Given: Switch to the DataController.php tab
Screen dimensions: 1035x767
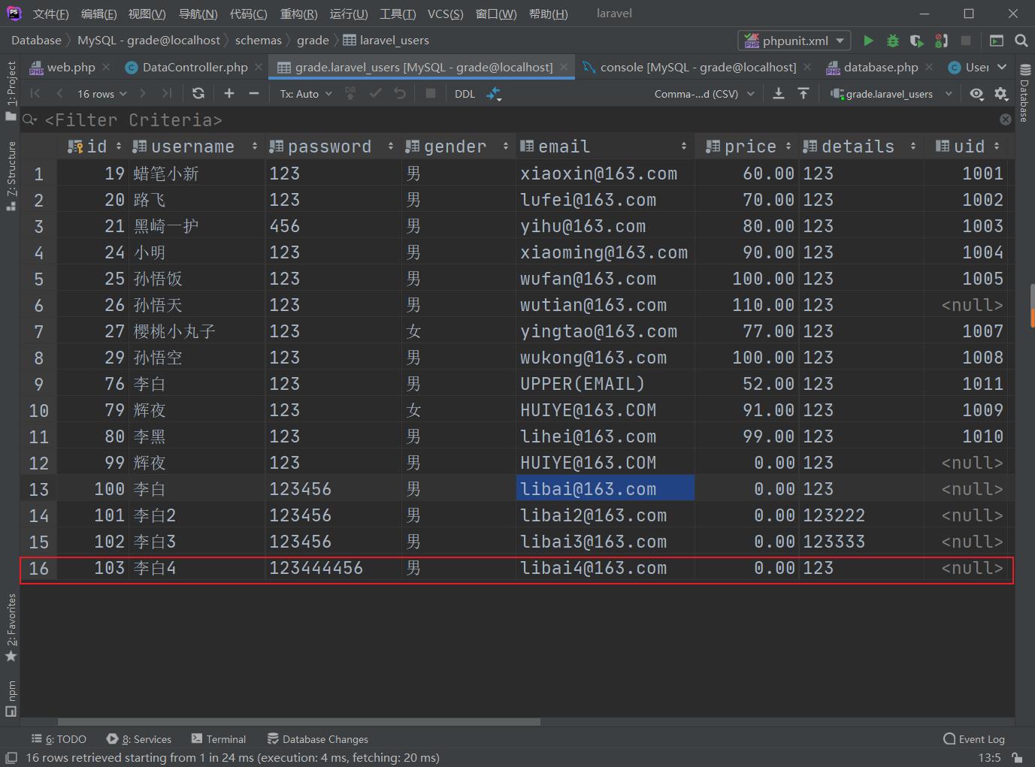Looking at the screenshot, I should [x=195, y=67].
